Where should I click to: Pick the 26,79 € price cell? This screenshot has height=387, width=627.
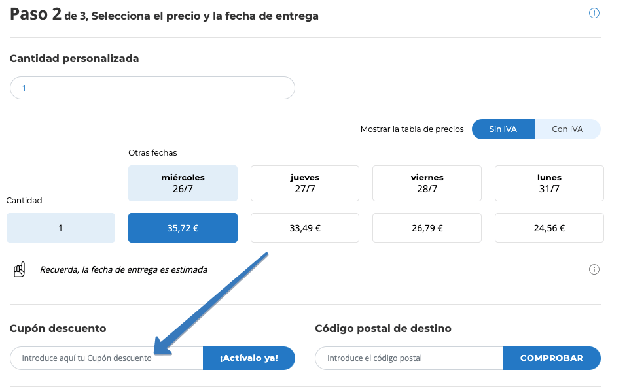(x=427, y=227)
